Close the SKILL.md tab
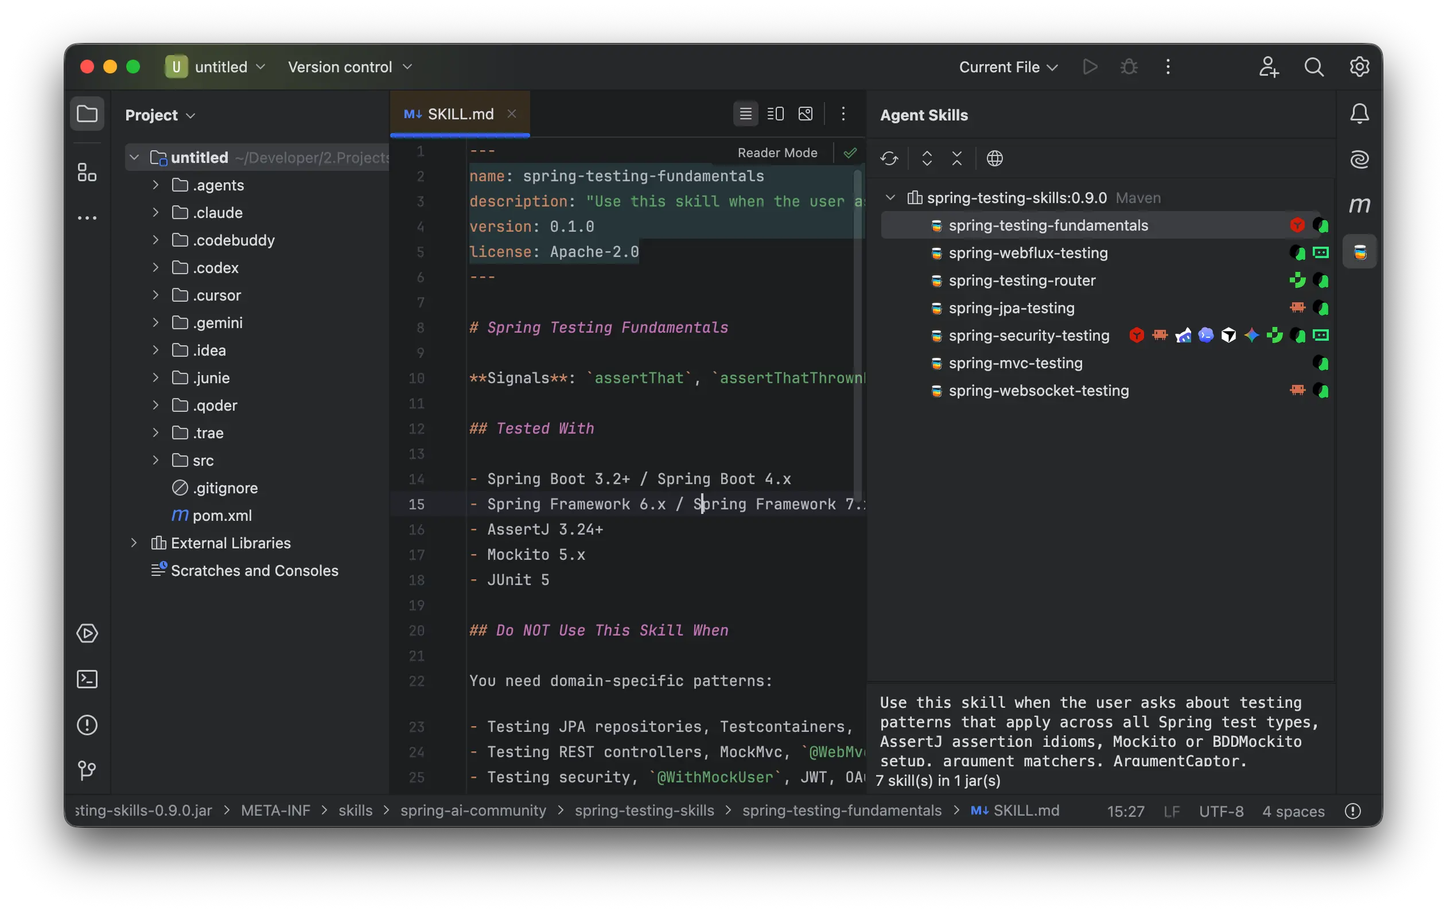 tap(512, 114)
